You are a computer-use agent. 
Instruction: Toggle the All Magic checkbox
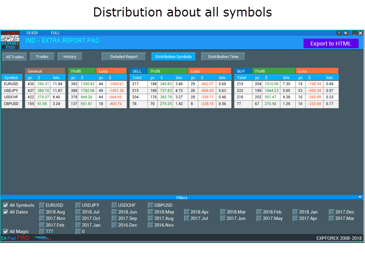pos(5,231)
